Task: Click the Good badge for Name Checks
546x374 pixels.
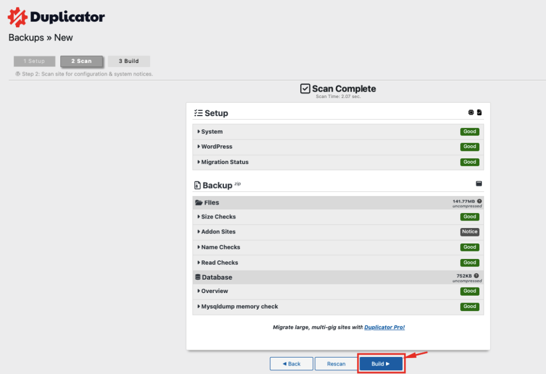Action: [x=470, y=247]
